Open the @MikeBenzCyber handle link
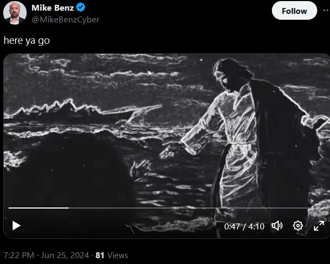The width and height of the screenshot is (330, 264). coord(65,19)
